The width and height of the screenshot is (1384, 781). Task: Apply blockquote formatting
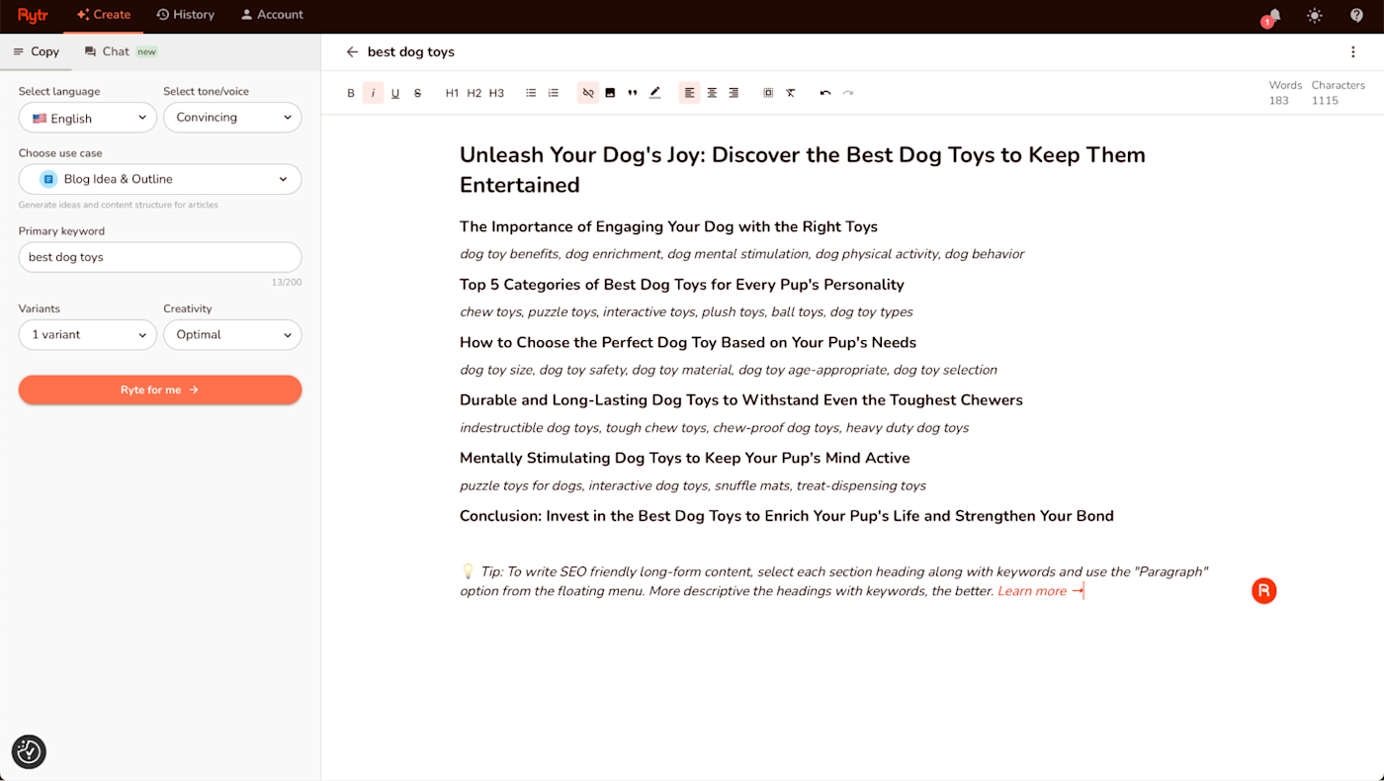[x=633, y=93]
